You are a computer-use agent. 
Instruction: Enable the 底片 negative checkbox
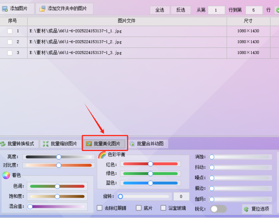coord(139,208)
